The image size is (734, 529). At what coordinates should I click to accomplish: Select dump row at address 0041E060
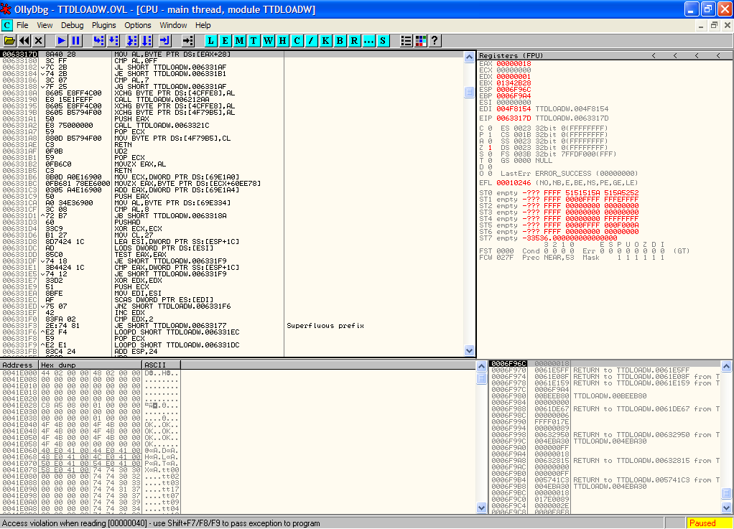(90, 451)
